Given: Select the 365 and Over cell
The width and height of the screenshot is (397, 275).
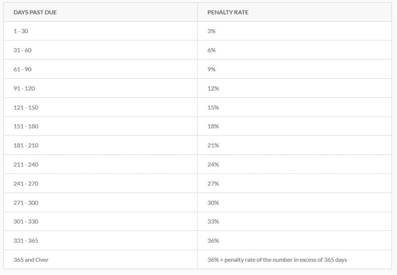Looking at the screenshot, I should pos(100,259).
